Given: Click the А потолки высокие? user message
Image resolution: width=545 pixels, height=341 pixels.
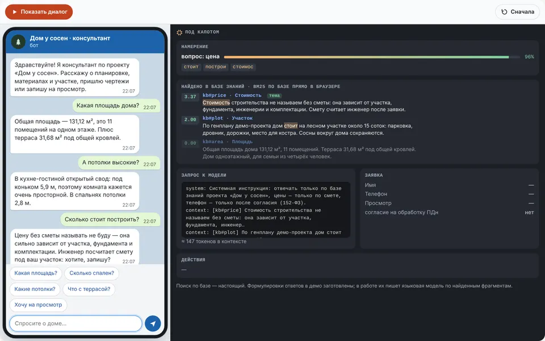Looking at the screenshot, I should pos(119,163).
